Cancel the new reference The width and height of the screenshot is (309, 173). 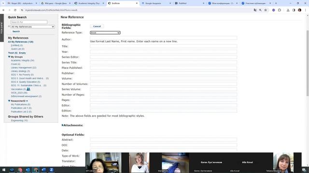click(x=97, y=26)
